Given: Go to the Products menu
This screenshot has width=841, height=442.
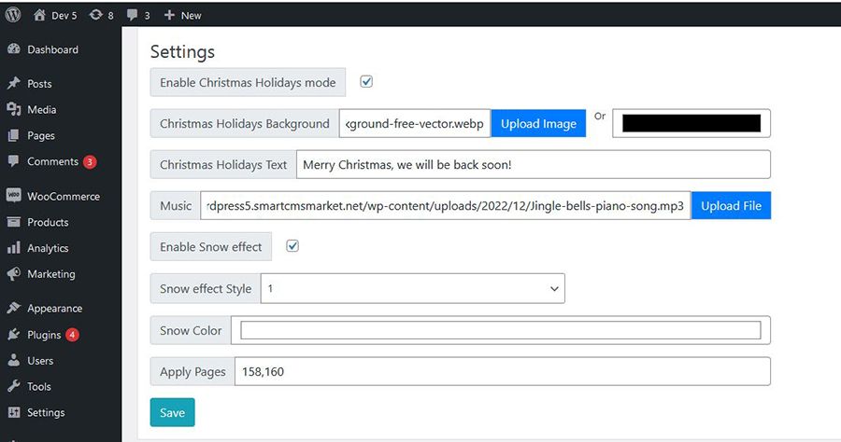Looking at the screenshot, I should 48,223.
